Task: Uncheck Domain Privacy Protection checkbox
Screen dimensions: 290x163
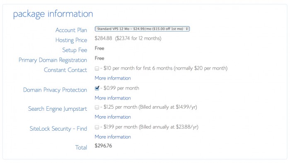Action: pyautogui.click(x=97, y=88)
